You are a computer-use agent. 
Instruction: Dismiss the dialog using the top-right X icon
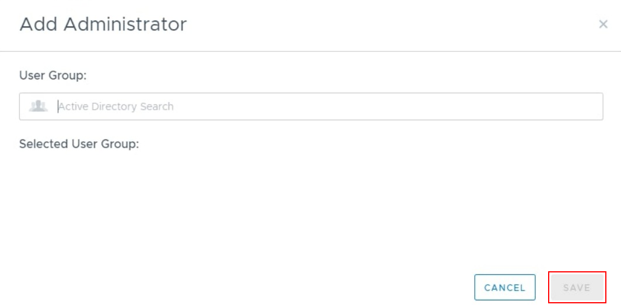[x=603, y=24]
